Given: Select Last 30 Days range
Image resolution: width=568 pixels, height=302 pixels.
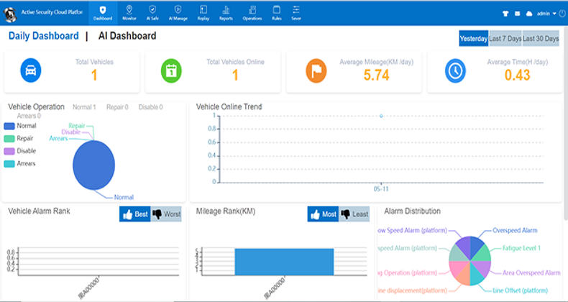Looking at the screenshot, I should pos(541,38).
